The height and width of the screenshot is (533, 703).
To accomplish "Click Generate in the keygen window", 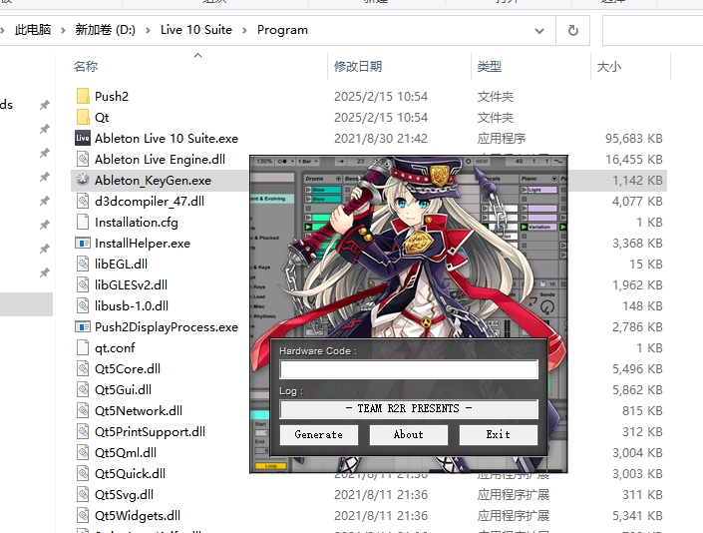I will coord(319,434).
